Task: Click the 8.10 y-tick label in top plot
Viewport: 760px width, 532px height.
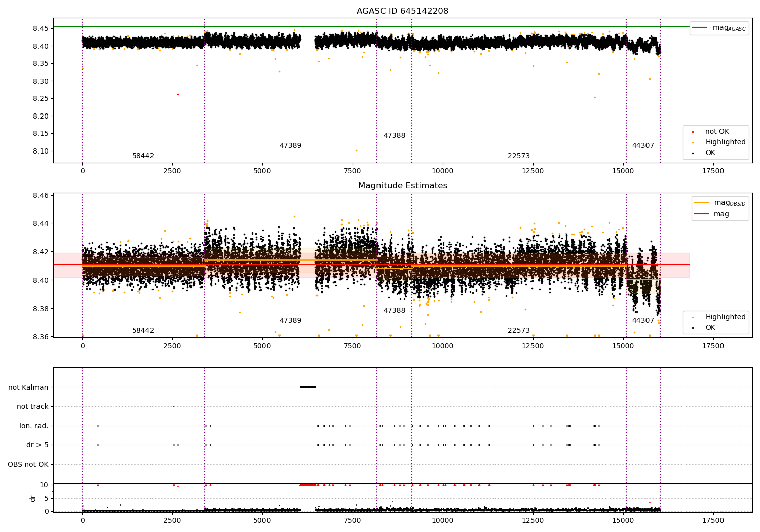Action: coord(41,151)
